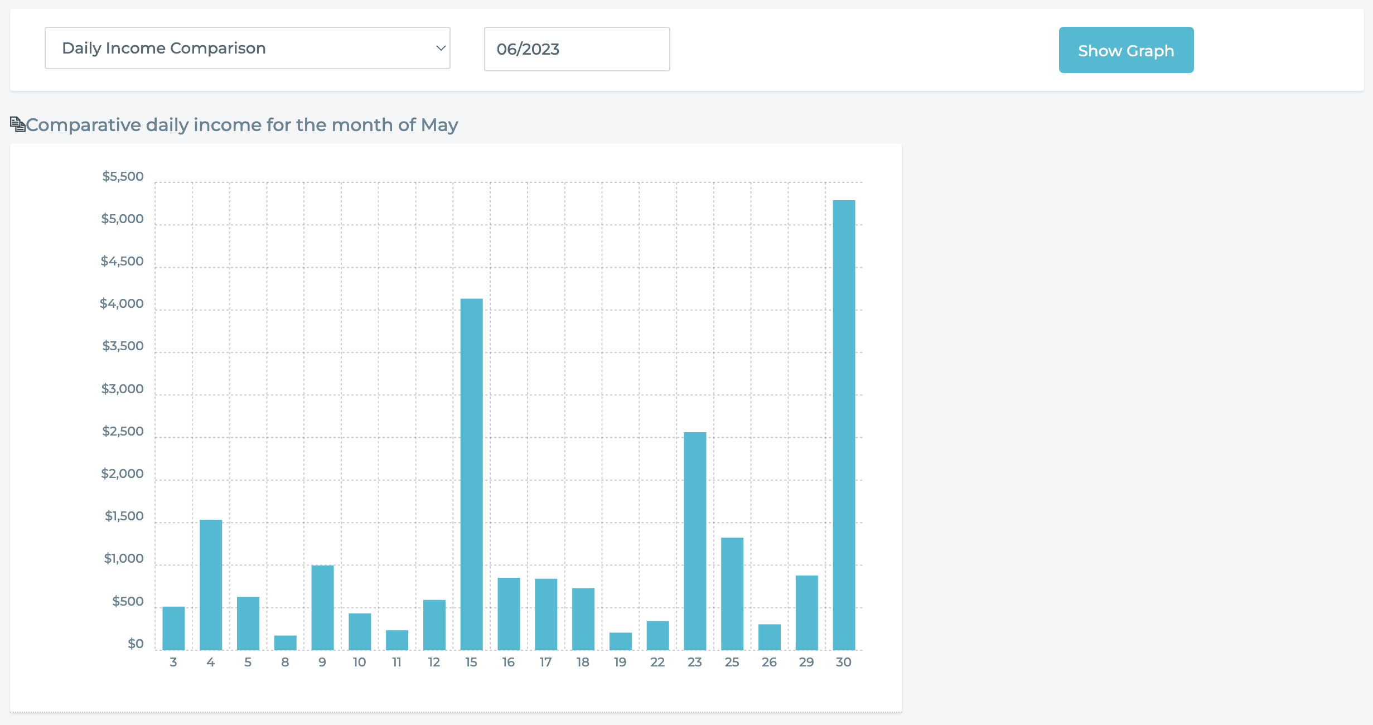This screenshot has height=725, width=1373.
Task: Click the bar for day 23
Action: [695, 541]
